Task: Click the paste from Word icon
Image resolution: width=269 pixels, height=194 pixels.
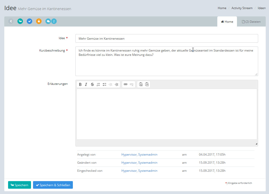Action: tap(141, 84)
